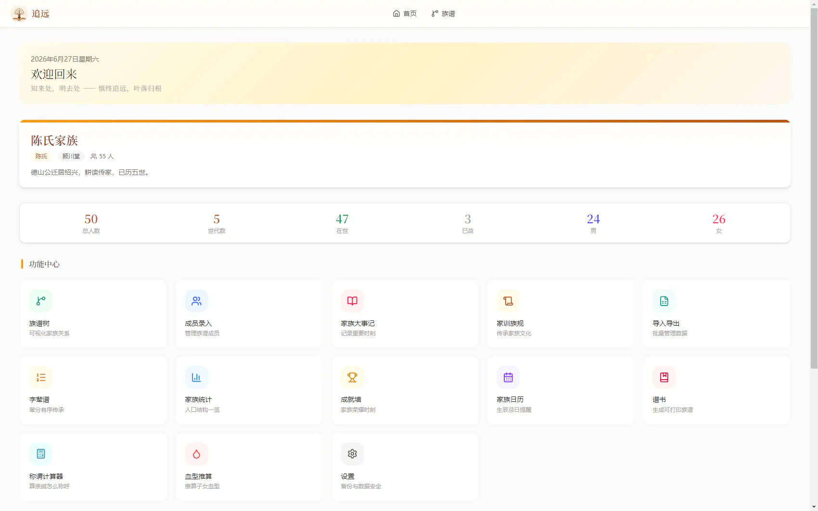
Task: Open the 家族统计 bar chart icon
Action: click(196, 377)
